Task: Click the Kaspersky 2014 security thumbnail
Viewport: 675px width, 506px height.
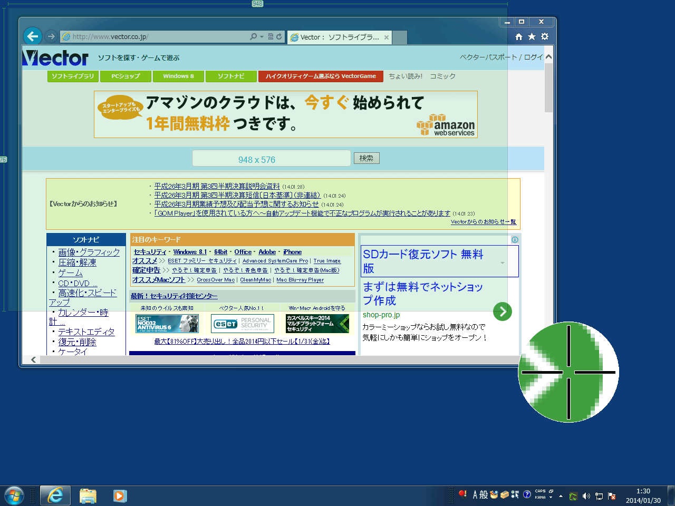Action: click(317, 324)
